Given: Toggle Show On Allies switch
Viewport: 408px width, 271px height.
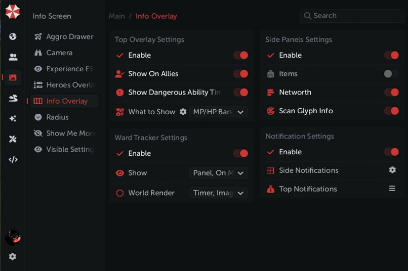Looking at the screenshot, I should [240, 74].
